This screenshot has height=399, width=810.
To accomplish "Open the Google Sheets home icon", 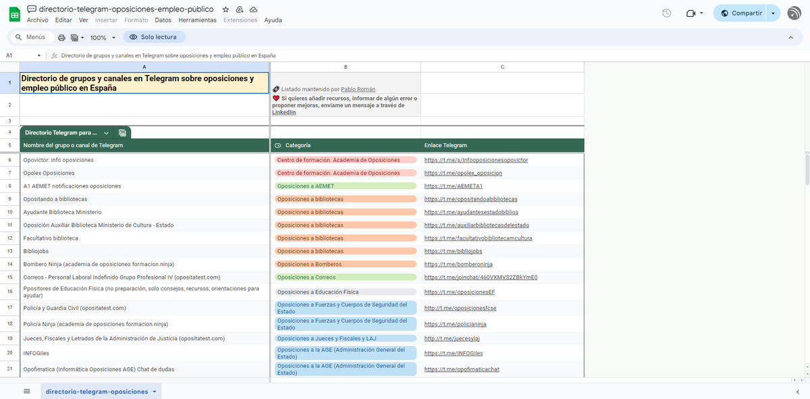I will tap(14, 14).
